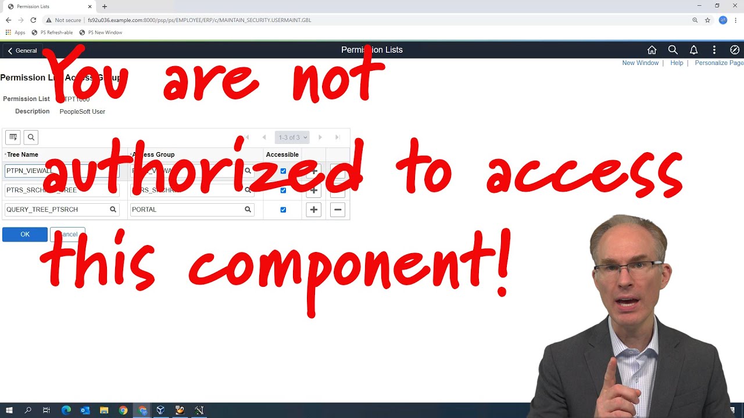Click the Tree Name column header

[x=22, y=154]
